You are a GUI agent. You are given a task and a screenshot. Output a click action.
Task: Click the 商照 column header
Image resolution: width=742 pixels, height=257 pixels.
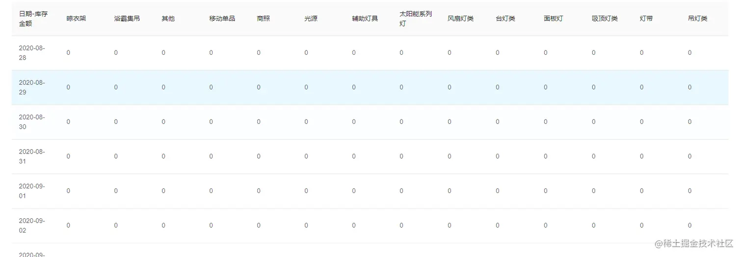pos(263,19)
